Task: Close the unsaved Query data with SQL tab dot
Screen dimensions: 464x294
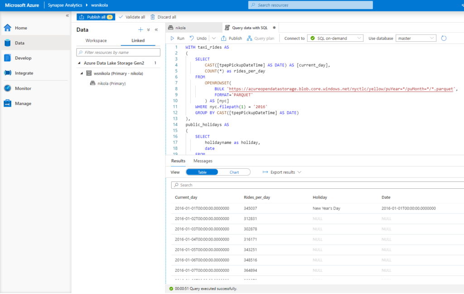Action: coord(274,28)
